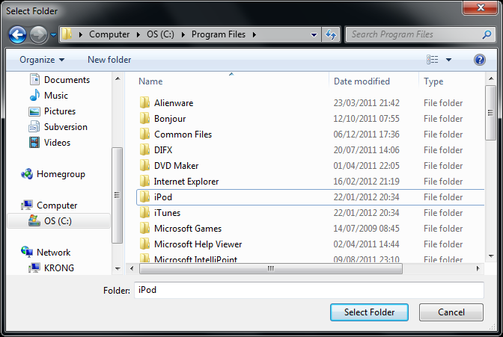503x337 pixels.
Task: Sort by the Name column header
Action: (150, 81)
